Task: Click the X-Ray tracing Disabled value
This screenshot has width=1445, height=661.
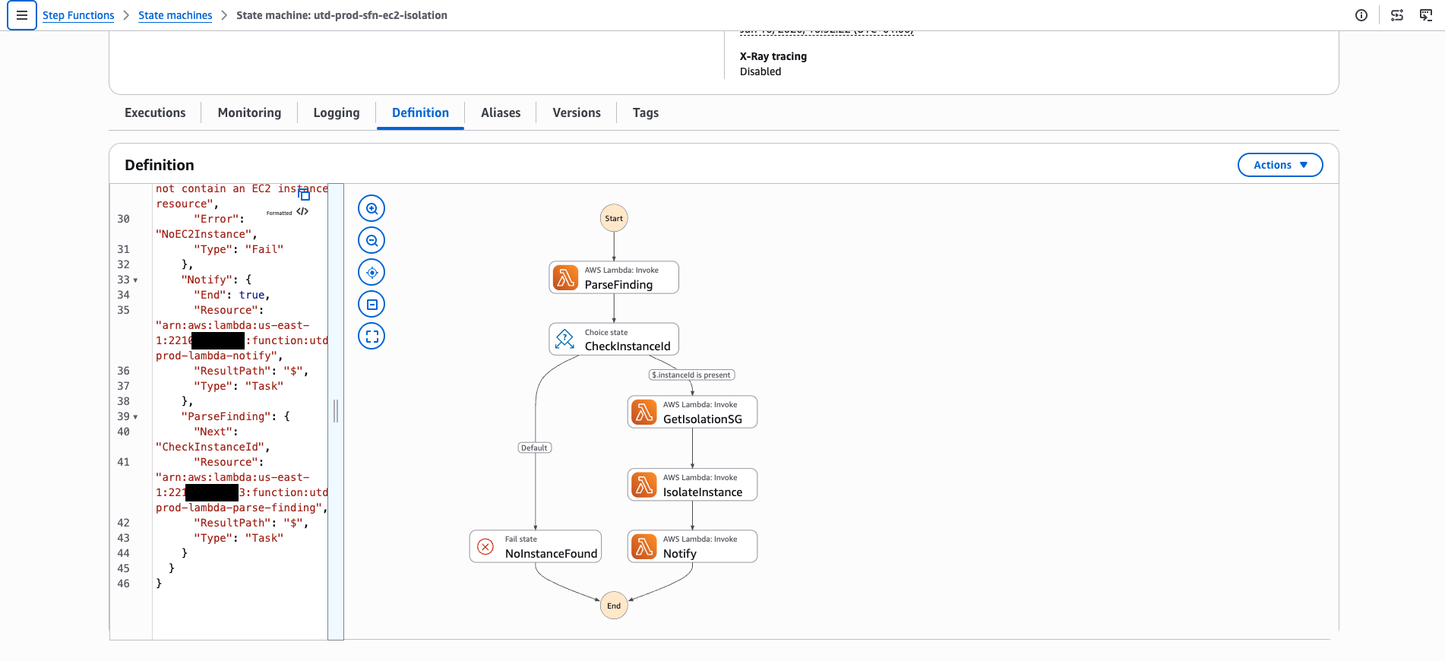Action: 760,71
